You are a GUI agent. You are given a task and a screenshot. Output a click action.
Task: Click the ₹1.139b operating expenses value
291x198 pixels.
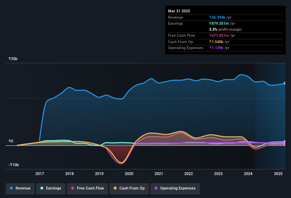(x=216, y=48)
